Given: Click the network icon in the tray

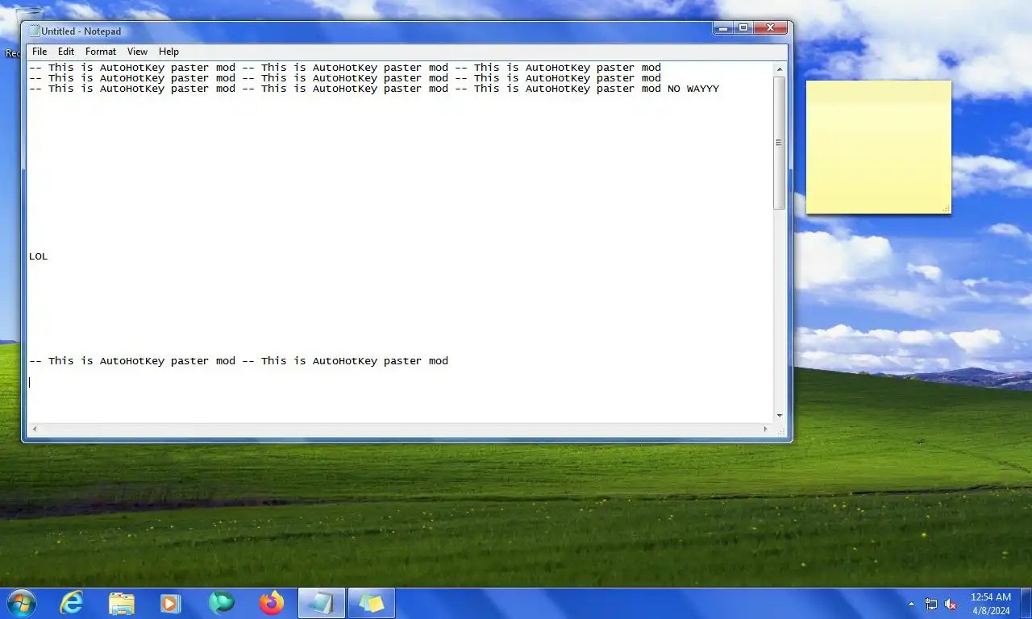Looking at the screenshot, I should pos(931,604).
